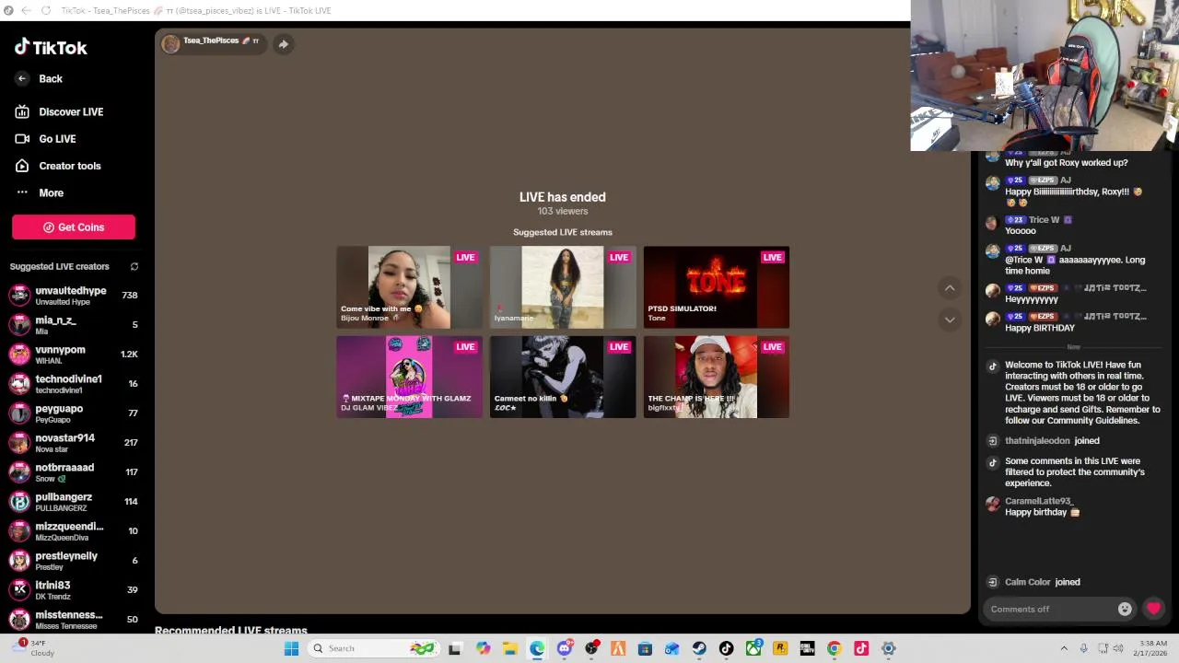Open Microsoft Store from taskbar
Viewport: 1179px width, 663px height.
[x=645, y=648]
